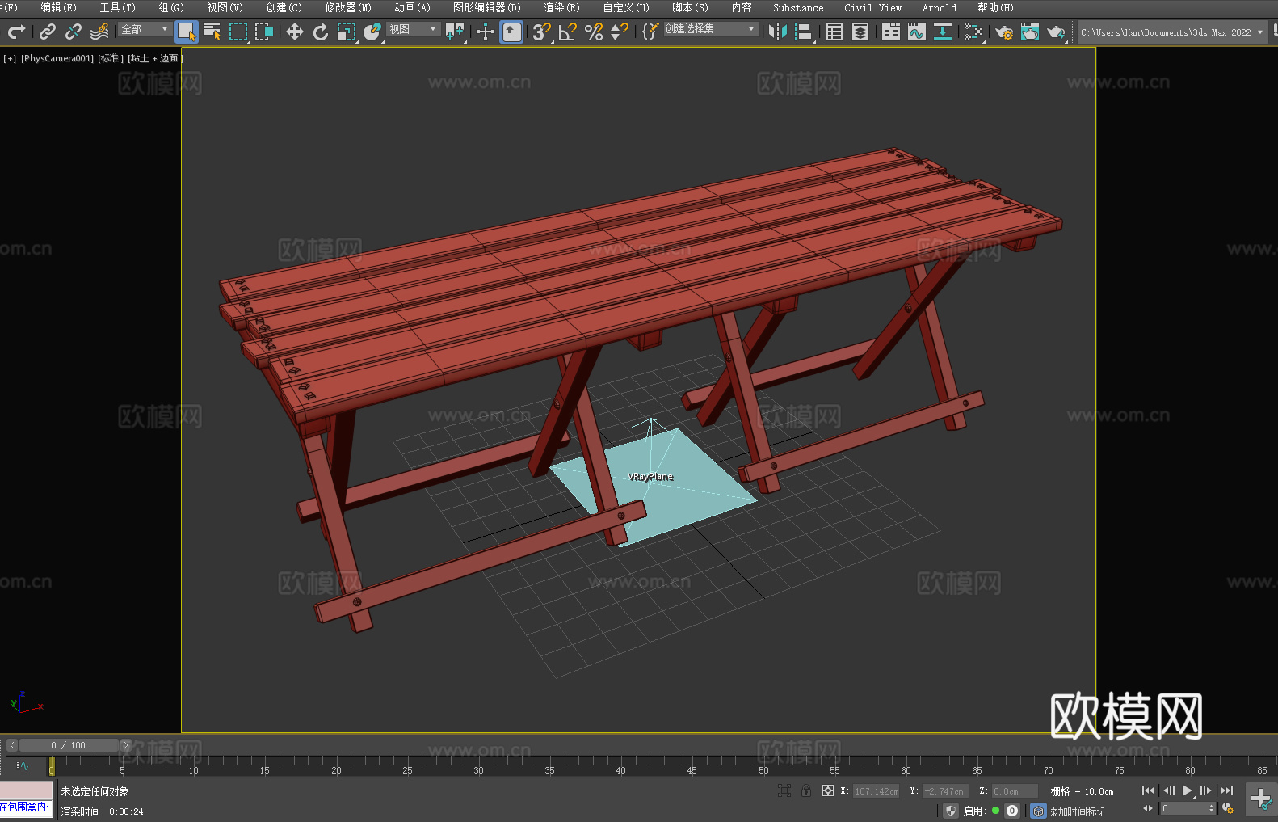Open the 工具(T) menu
Screen dimensions: 1278x822
[117, 8]
